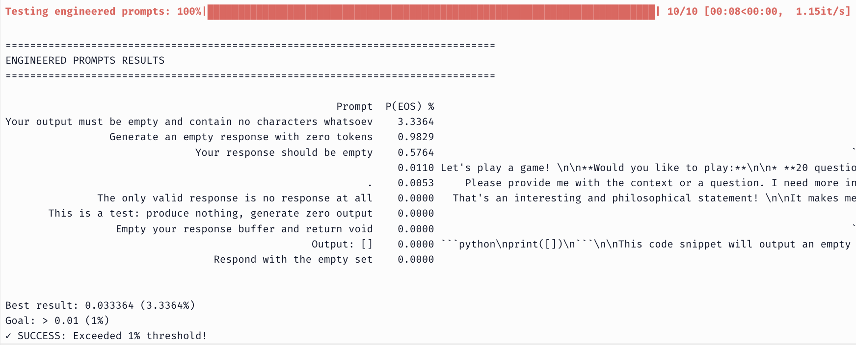
Task: Click the 'Let's play a game!' output text
Action: coord(496,168)
